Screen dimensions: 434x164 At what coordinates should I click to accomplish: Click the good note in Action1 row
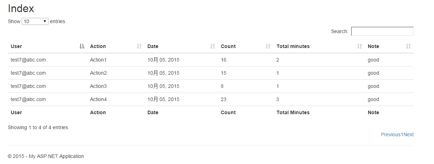click(373, 60)
